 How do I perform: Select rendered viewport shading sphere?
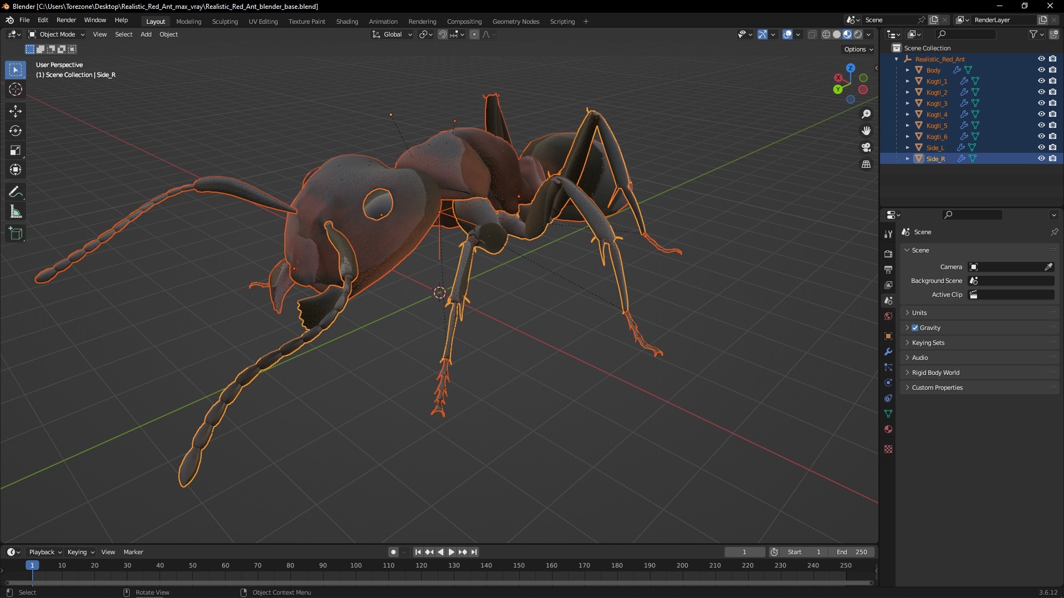[x=858, y=34]
